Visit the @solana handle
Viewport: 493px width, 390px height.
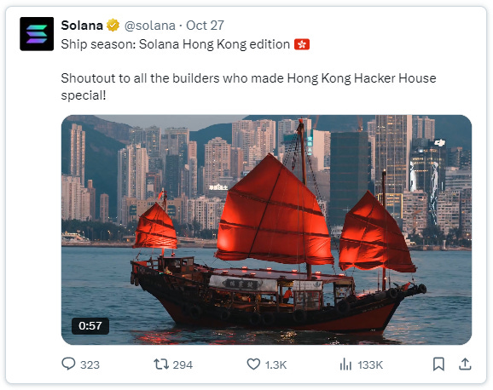pyautogui.click(x=149, y=26)
